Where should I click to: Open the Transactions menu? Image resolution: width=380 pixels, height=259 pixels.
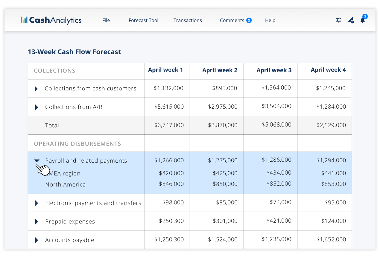188,20
